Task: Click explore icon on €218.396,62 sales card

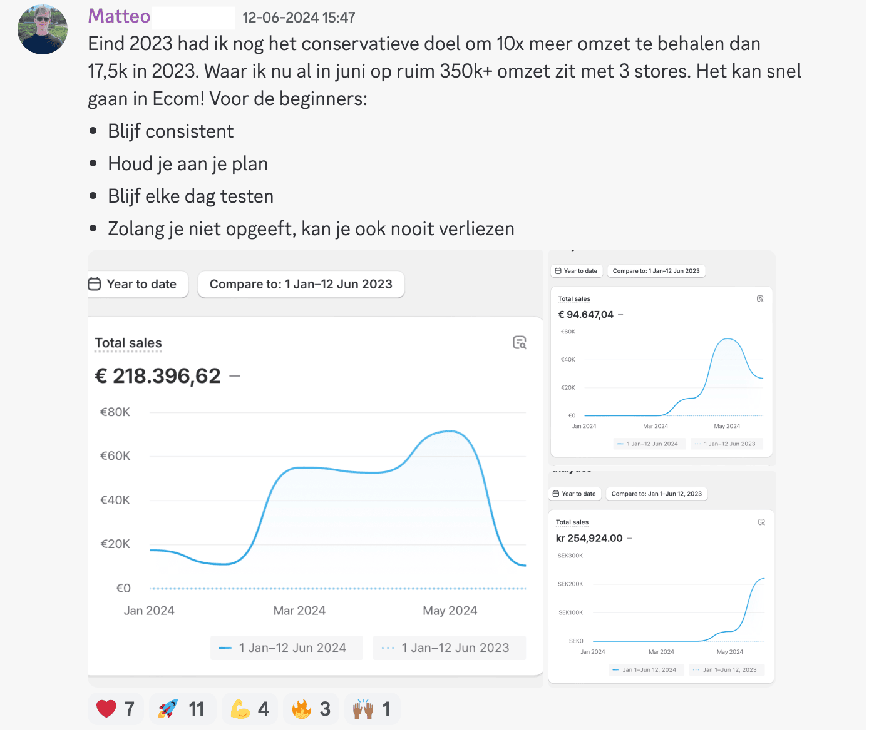Action: tap(520, 342)
